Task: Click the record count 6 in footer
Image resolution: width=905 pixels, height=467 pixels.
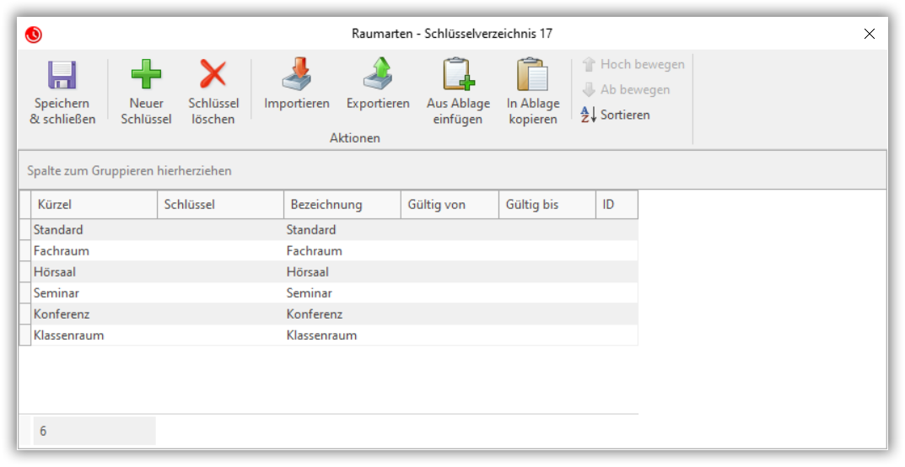Action: click(x=94, y=431)
